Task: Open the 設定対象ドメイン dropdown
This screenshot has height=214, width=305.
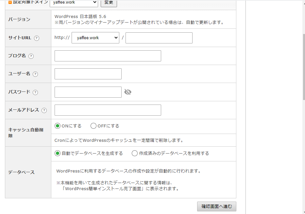Action: [74, 3]
